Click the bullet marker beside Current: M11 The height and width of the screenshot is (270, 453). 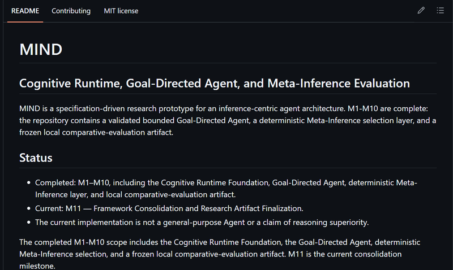[x=29, y=208]
